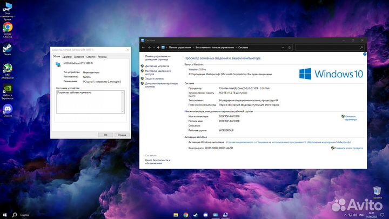Click Панель управления in the breadcrumb
Viewport: 389px width, 219px height.
point(180,48)
